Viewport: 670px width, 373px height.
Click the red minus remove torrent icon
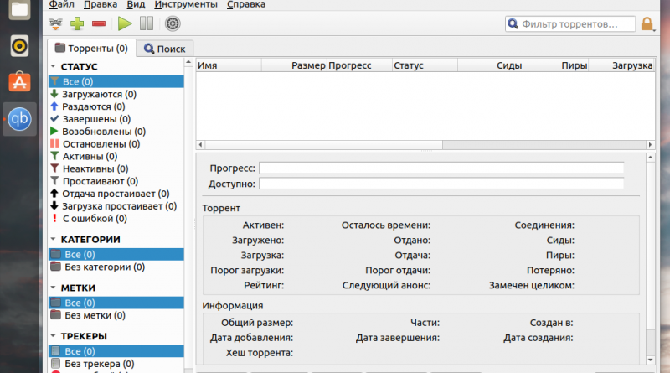click(x=99, y=24)
